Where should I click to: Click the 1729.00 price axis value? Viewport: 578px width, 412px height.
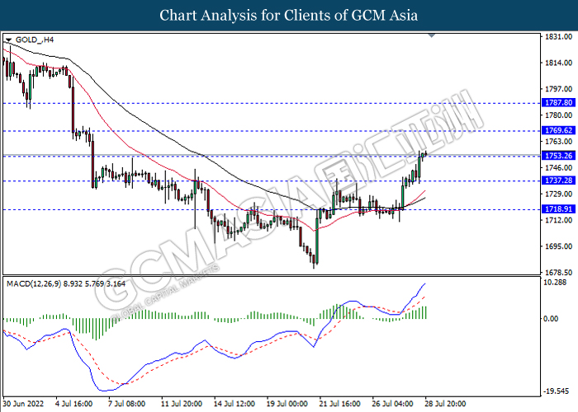click(558, 194)
